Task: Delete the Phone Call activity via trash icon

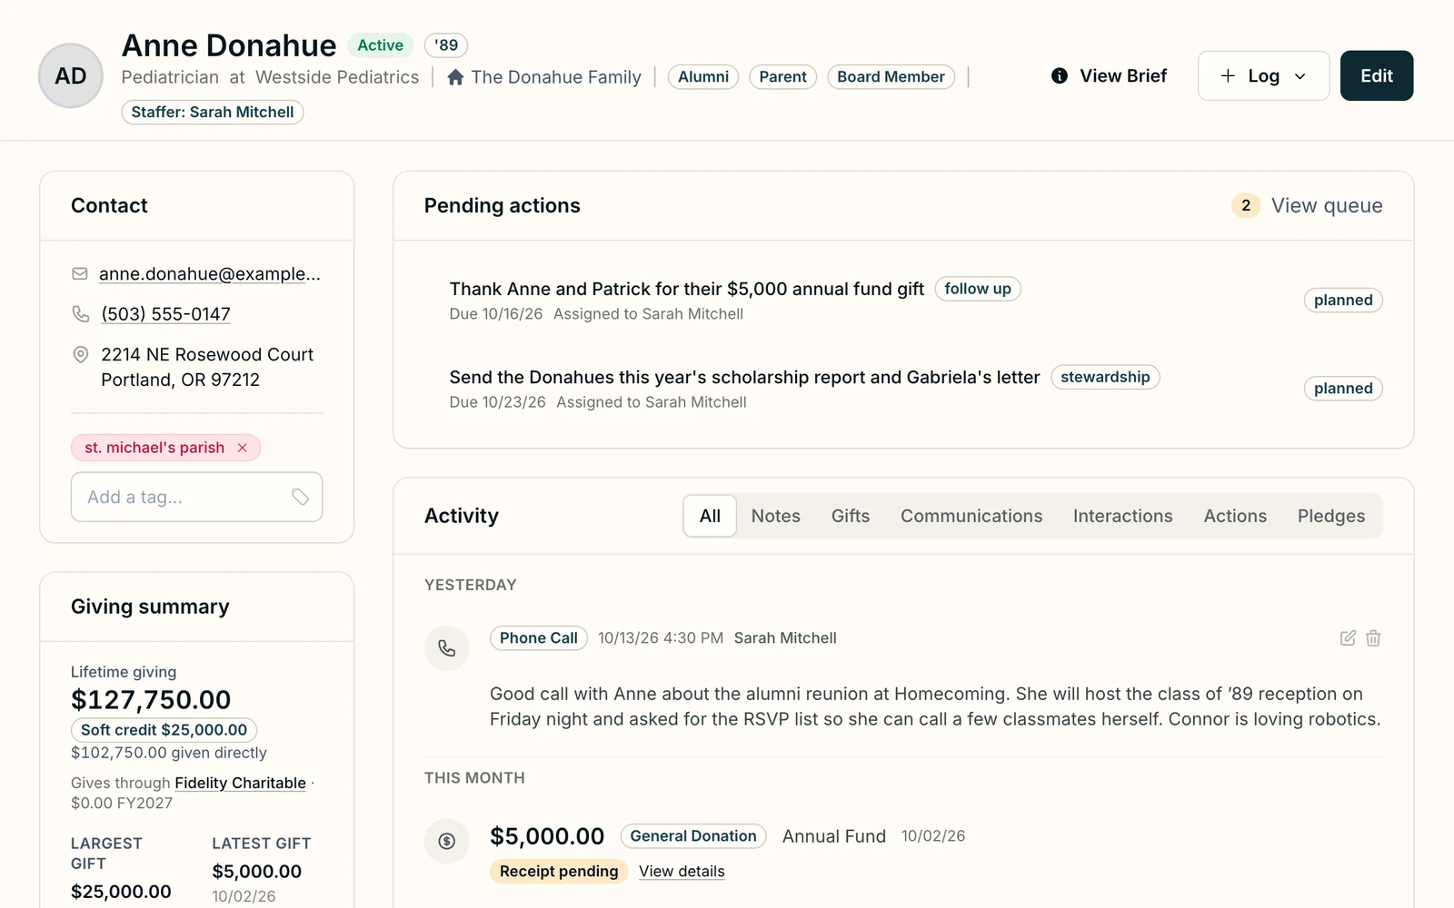Action: [x=1373, y=638]
